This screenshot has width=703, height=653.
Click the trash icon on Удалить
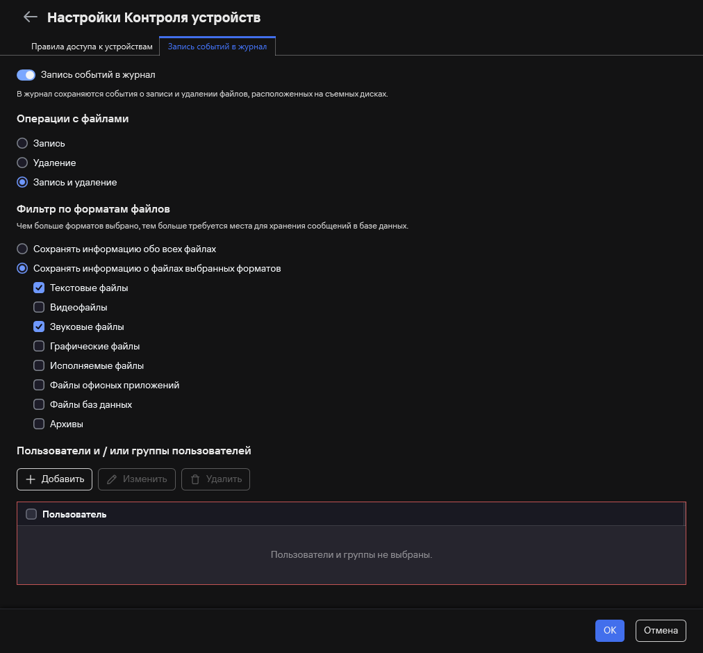pyautogui.click(x=195, y=479)
